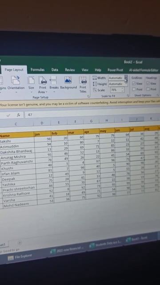Toggle Headings View checkbox
160x285 pixels.
click(x=148, y=83)
